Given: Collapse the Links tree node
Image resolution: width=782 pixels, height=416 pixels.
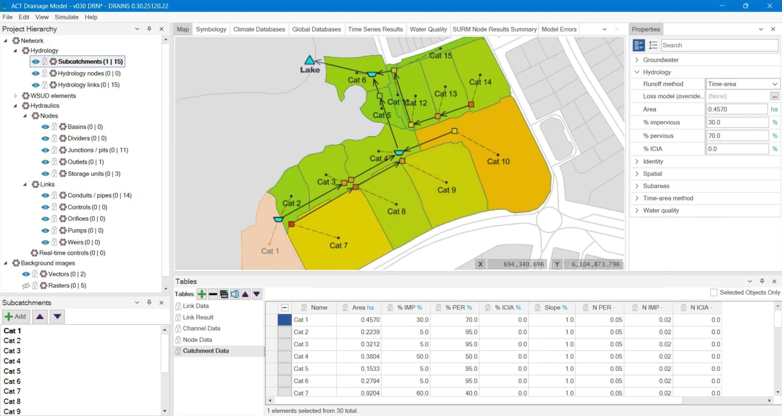Looking at the screenshot, I should 25,184.
